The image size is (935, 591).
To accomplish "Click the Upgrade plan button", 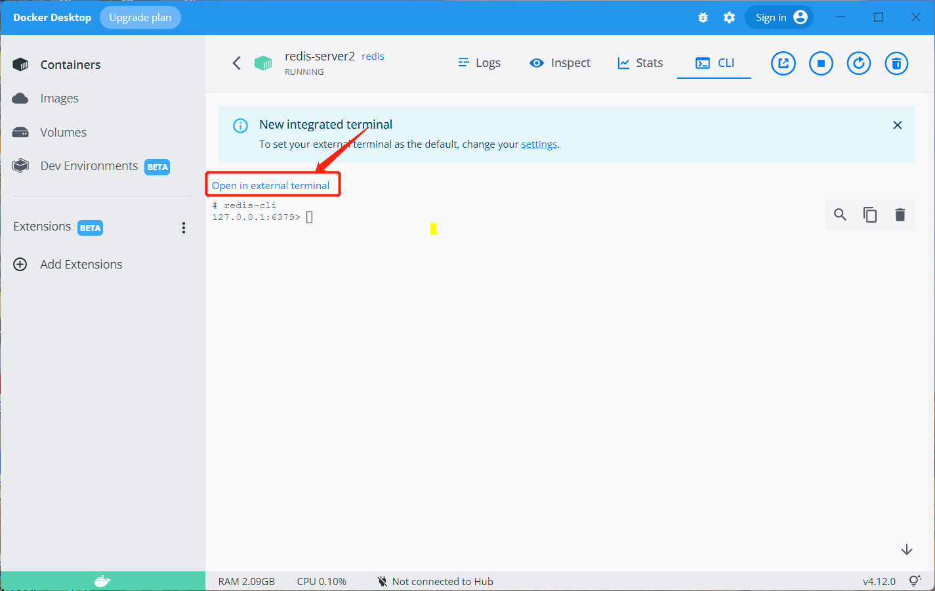I will (x=140, y=18).
